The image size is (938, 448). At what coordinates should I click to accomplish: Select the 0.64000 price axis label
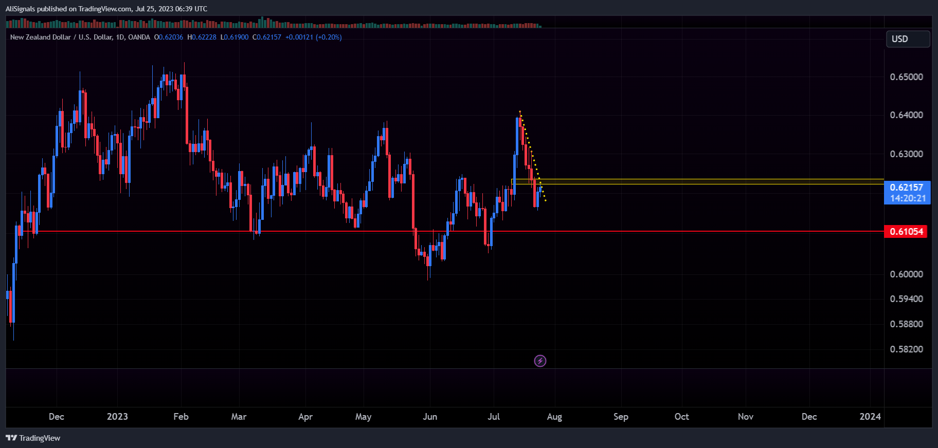pyautogui.click(x=907, y=115)
